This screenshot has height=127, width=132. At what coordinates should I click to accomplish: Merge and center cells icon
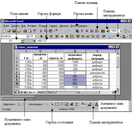pos(72,36)
